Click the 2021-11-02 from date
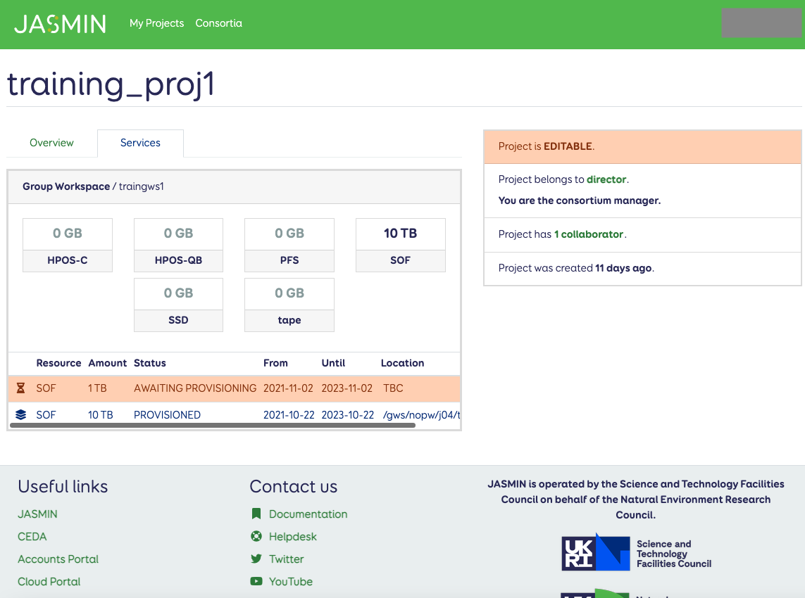Image resolution: width=805 pixels, height=598 pixels. pyautogui.click(x=288, y=388)
